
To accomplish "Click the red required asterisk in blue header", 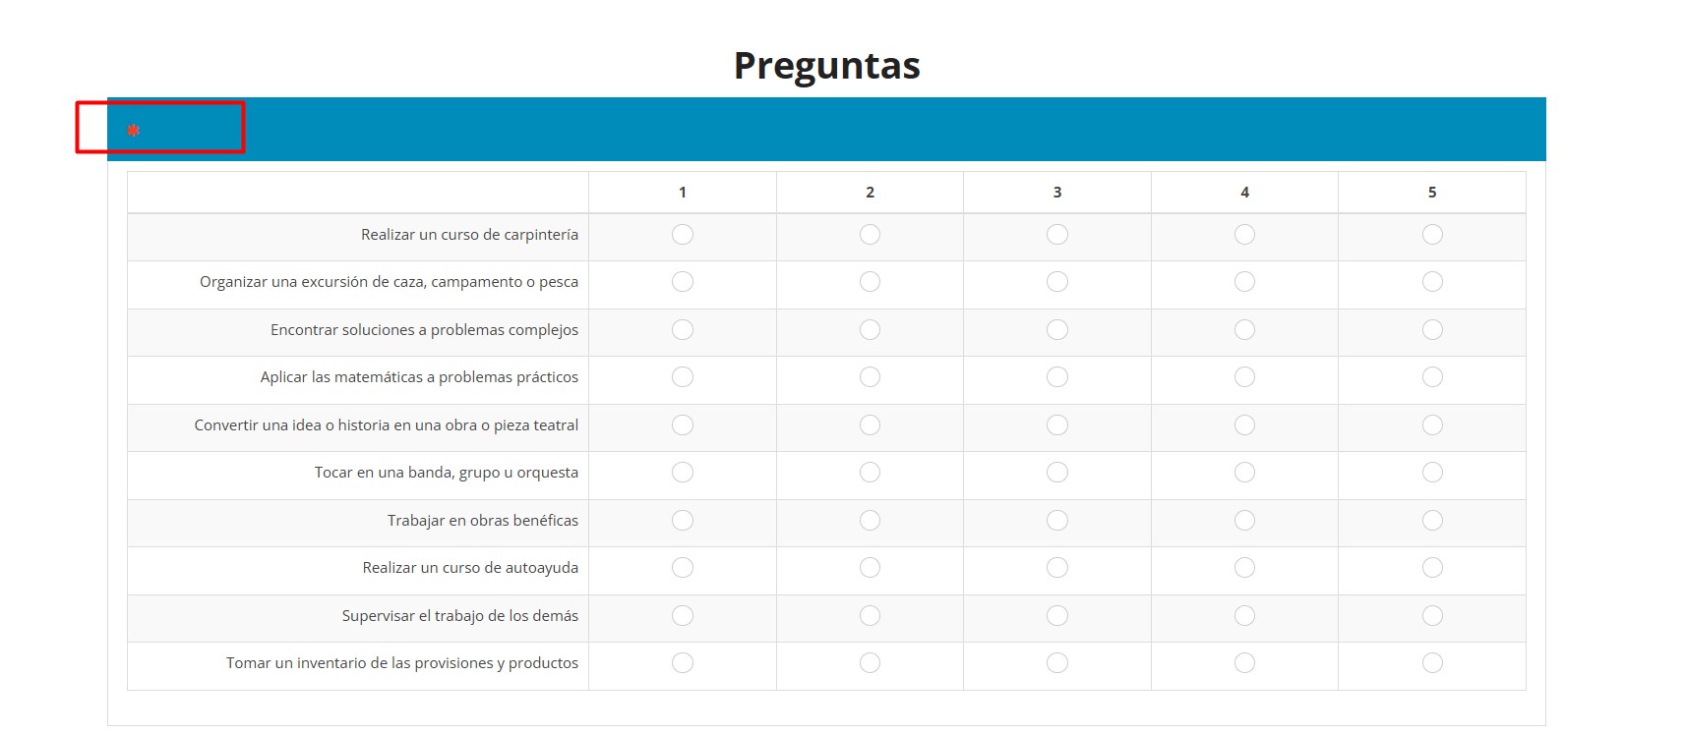I will pos(134,130).
